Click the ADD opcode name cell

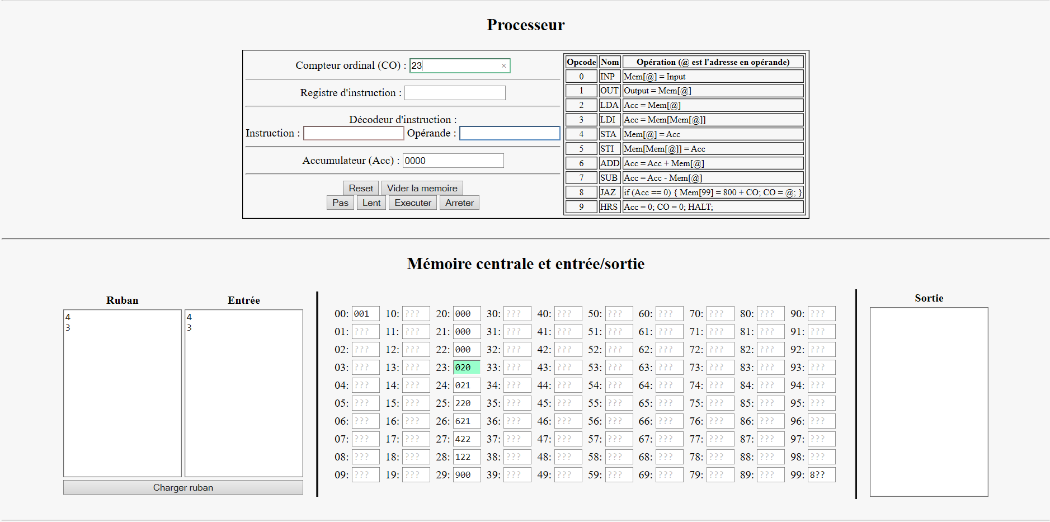pos(610,163)
